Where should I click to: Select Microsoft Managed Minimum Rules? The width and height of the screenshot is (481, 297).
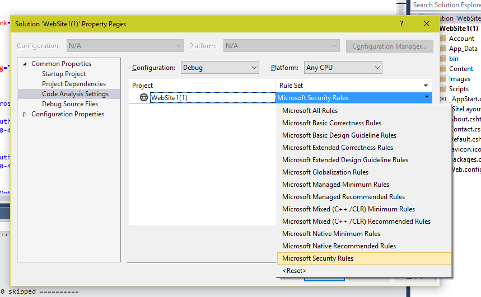tap(364, 185)
